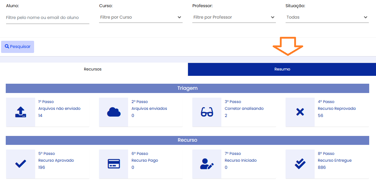Expand the Filtre por Professor dropdown

click(234, 17)
